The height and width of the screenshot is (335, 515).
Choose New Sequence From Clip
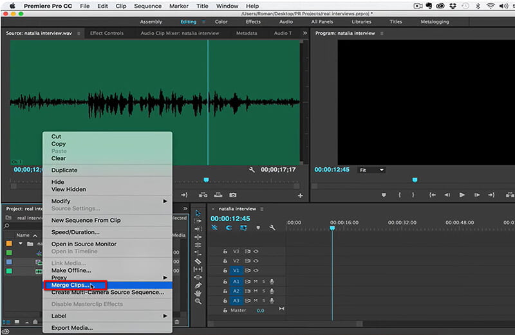pyautogui.click(x=108, y=220)
